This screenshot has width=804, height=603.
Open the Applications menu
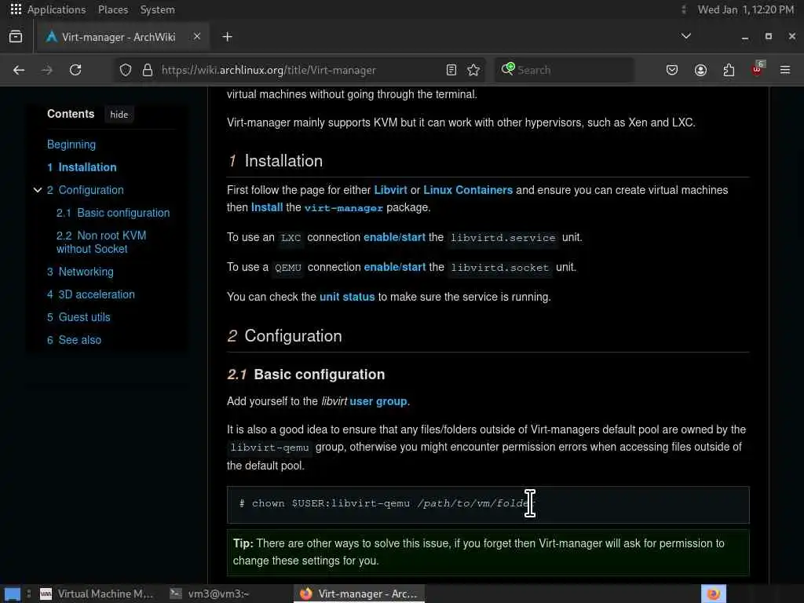point(57,9)
